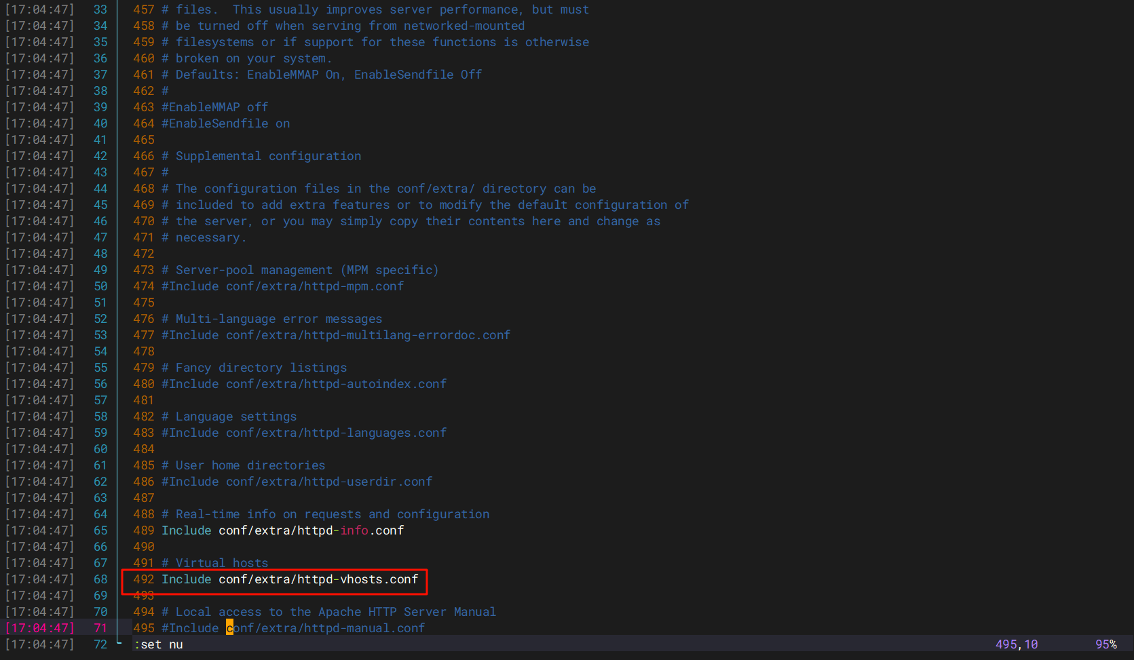Click terminal row number 72
Viewport: 1134px width, 660px height.
click(100, 644)
